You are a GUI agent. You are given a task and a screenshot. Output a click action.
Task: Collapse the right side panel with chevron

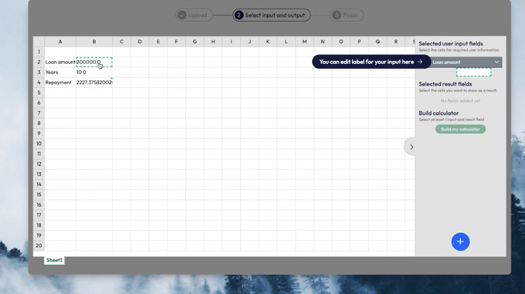411,147
